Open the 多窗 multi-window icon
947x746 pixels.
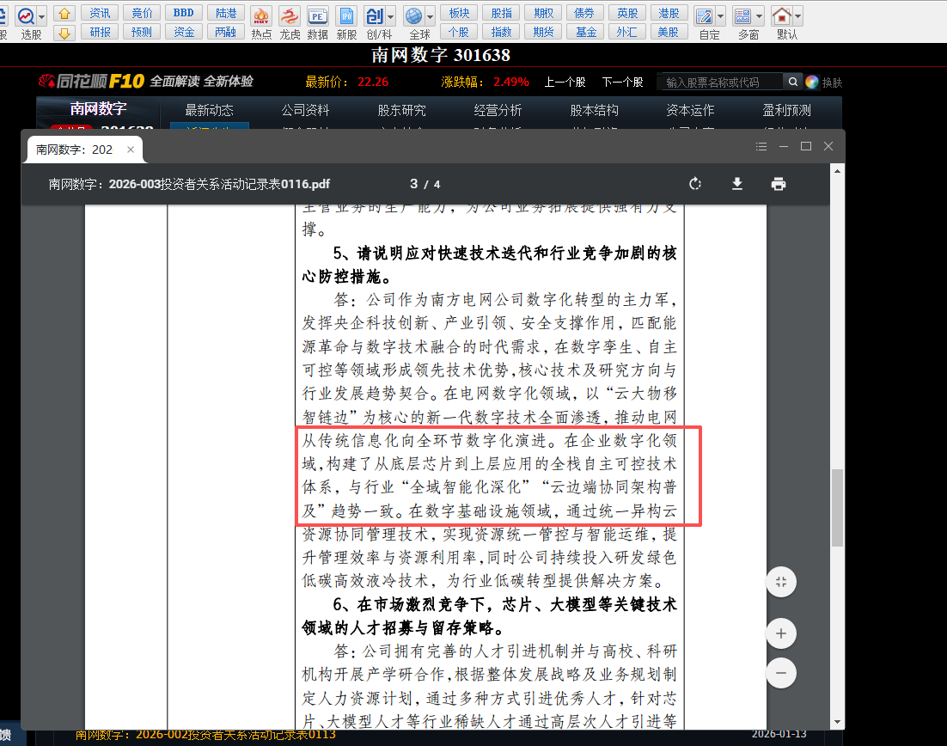tap(743, 16)
